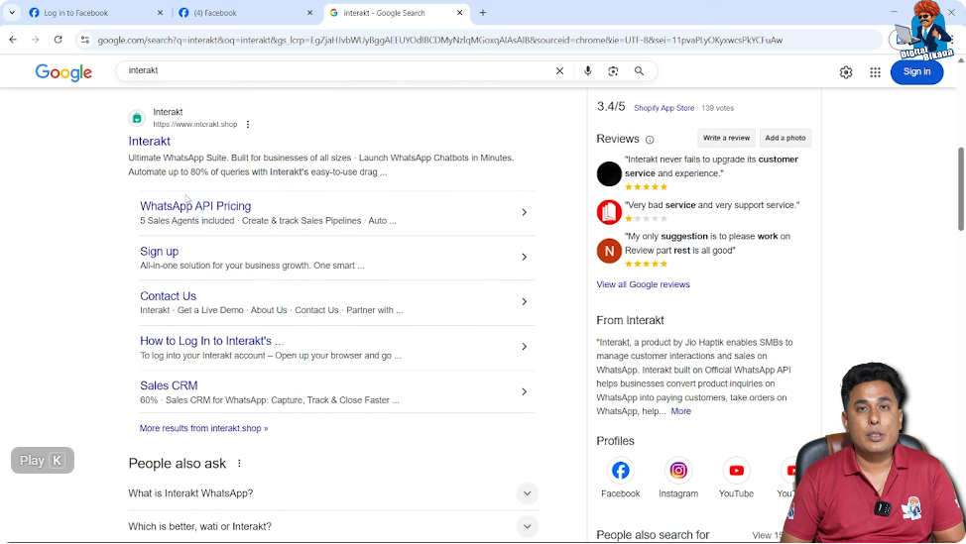Viewport: 966px width, 544px height.
Task: Open the Facebook profile icon
Action: (x=621, y=470)
